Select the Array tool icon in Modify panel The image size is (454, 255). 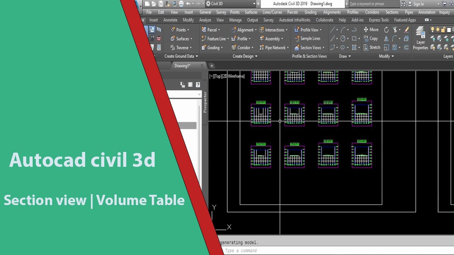tap(395, 47)
